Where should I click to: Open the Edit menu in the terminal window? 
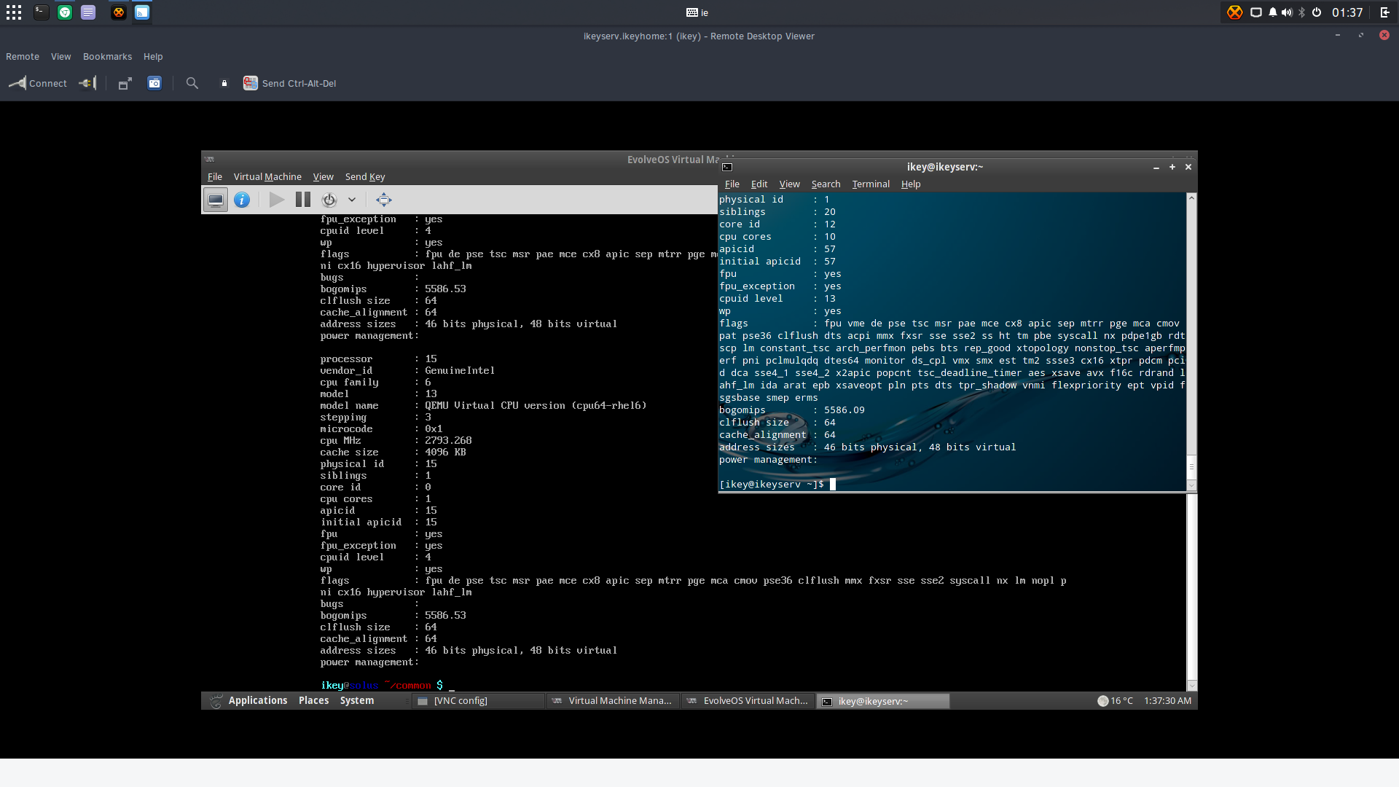pyautogui.click(x=759, y=184)
